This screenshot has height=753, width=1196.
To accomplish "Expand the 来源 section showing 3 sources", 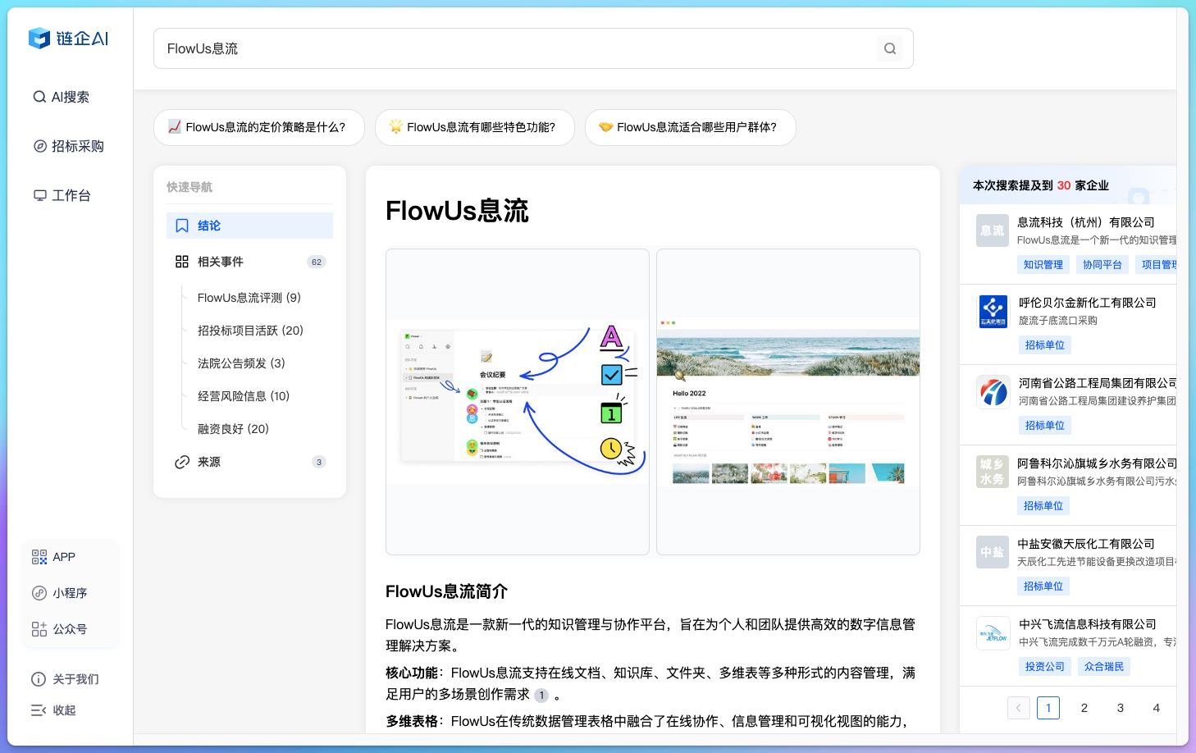I will 208,461.
